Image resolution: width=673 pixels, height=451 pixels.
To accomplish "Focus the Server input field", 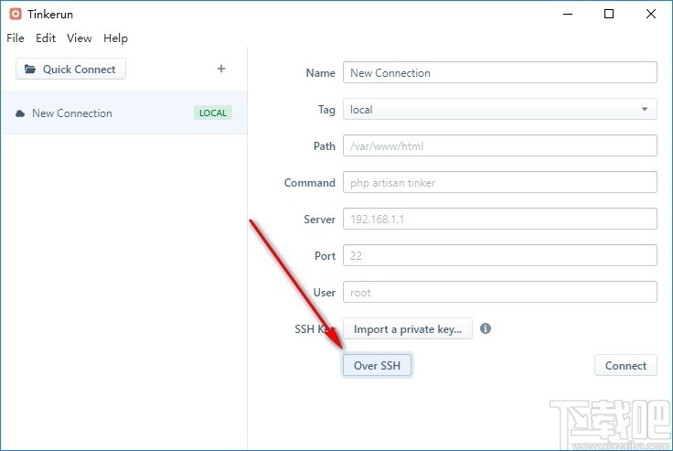I will 500,219.
